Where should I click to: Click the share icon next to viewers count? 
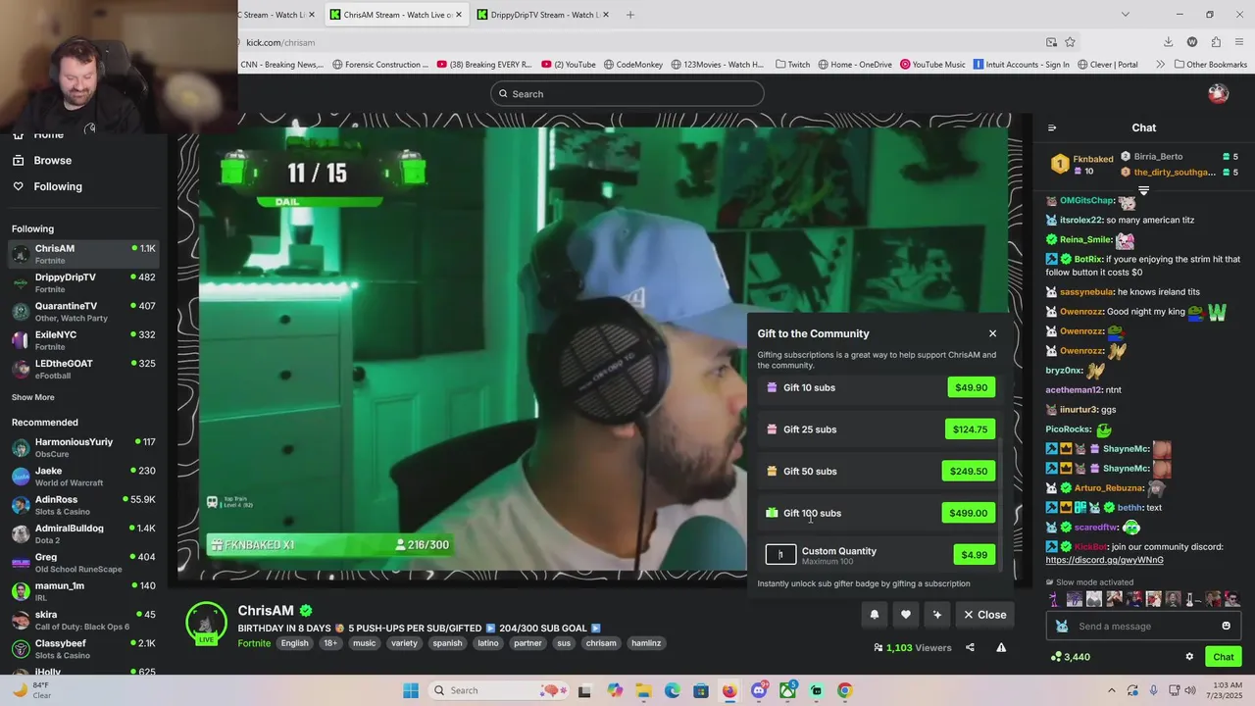(x=970, y=647)
